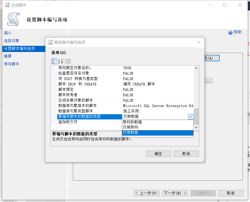
Task: Click the large wizard scroll graphic beside 设置脚本编写选项
Action: 13,19
